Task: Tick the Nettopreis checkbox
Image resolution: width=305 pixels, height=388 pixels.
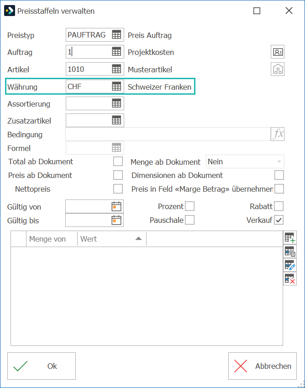Action: (x=118, y=189)
